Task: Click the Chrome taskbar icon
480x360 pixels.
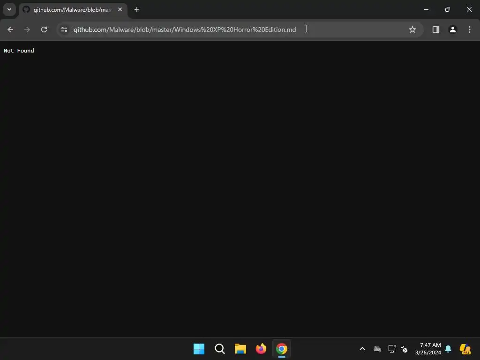Action: [282, 349]
